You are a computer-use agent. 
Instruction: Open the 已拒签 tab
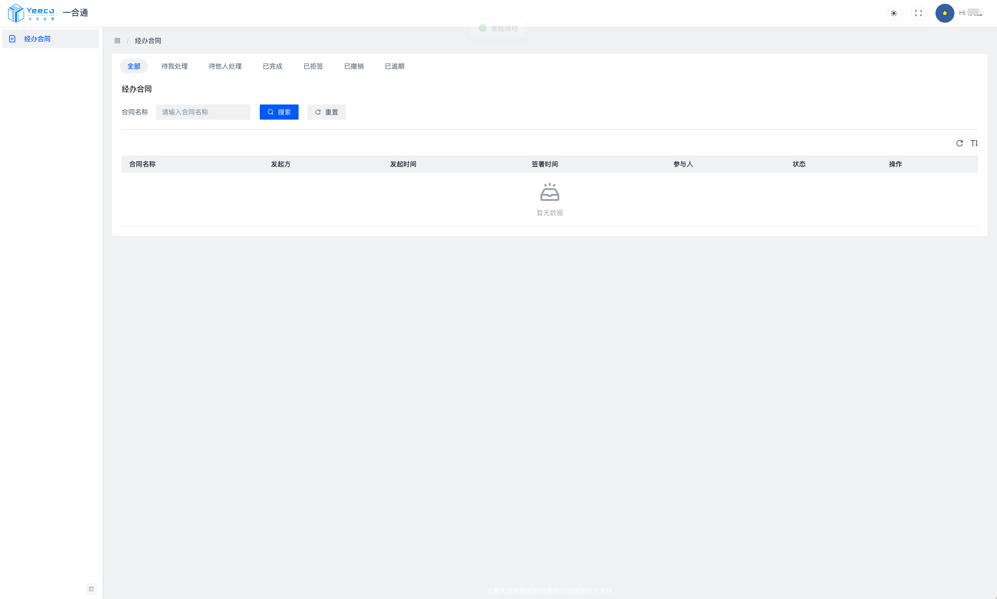pyautogui.click(x=313, y=66)
